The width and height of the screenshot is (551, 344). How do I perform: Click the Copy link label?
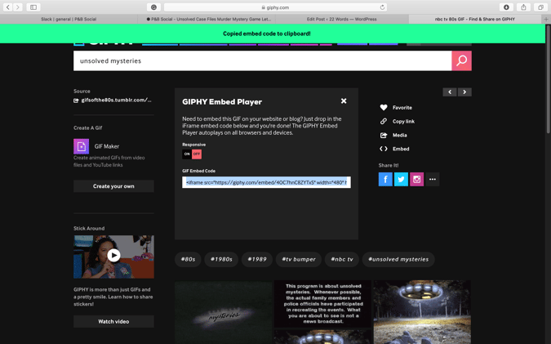[403, 122]
